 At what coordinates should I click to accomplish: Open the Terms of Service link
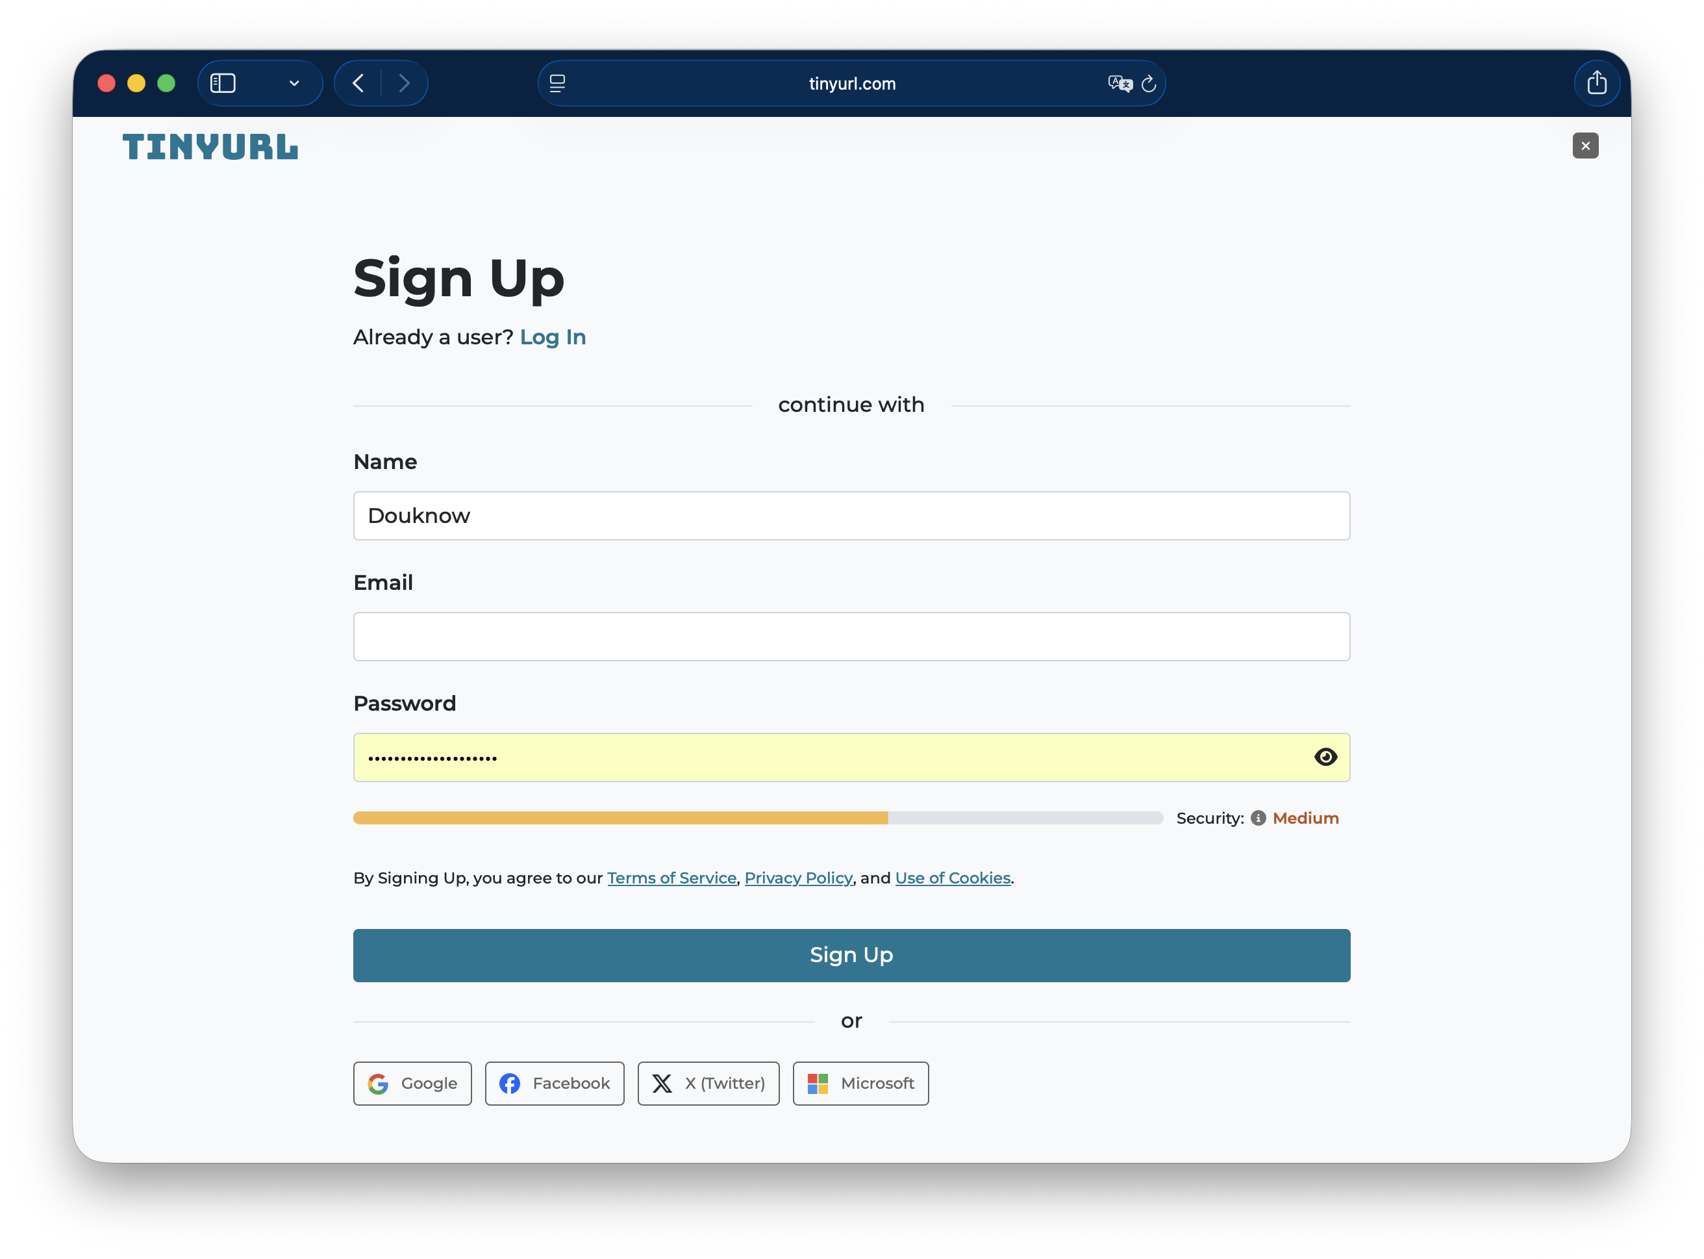click(x=671, y=878)
